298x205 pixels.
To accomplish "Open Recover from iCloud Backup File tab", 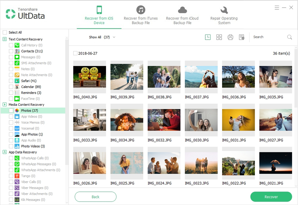I will tap(182, 15).
